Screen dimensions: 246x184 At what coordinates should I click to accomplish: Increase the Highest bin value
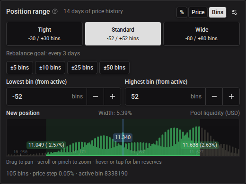point(231,96)
